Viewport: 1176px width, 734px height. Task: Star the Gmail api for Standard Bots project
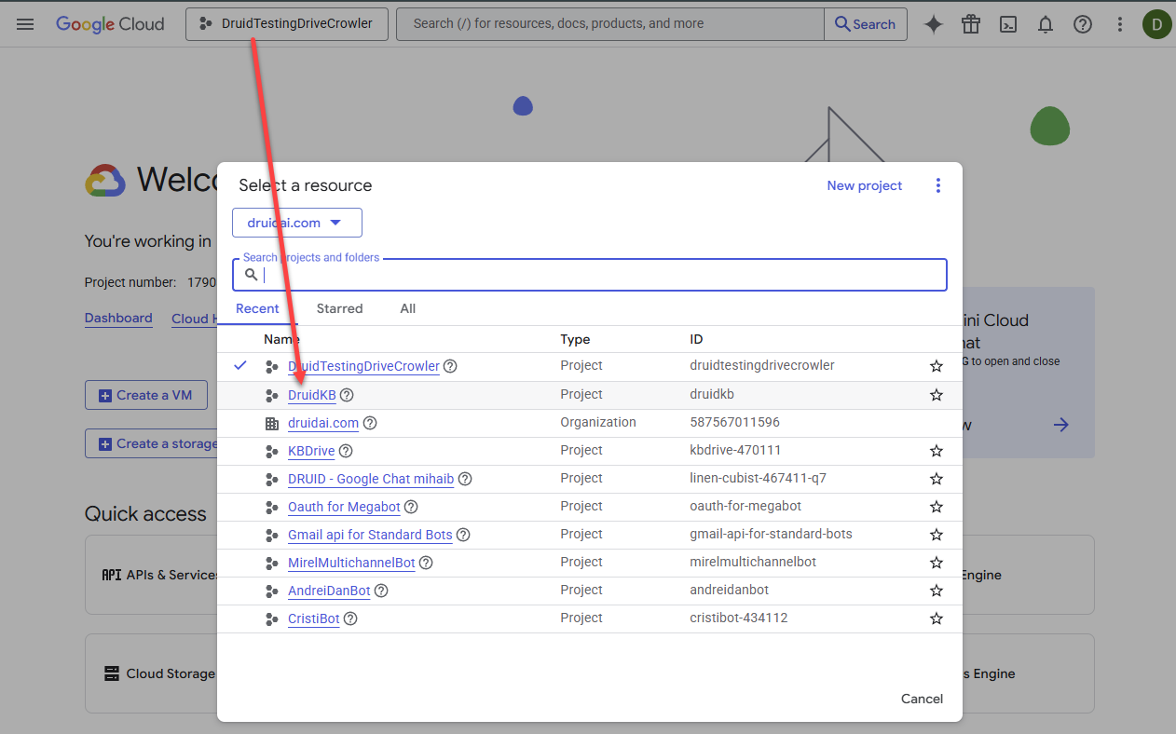click(x=937, y=535)
